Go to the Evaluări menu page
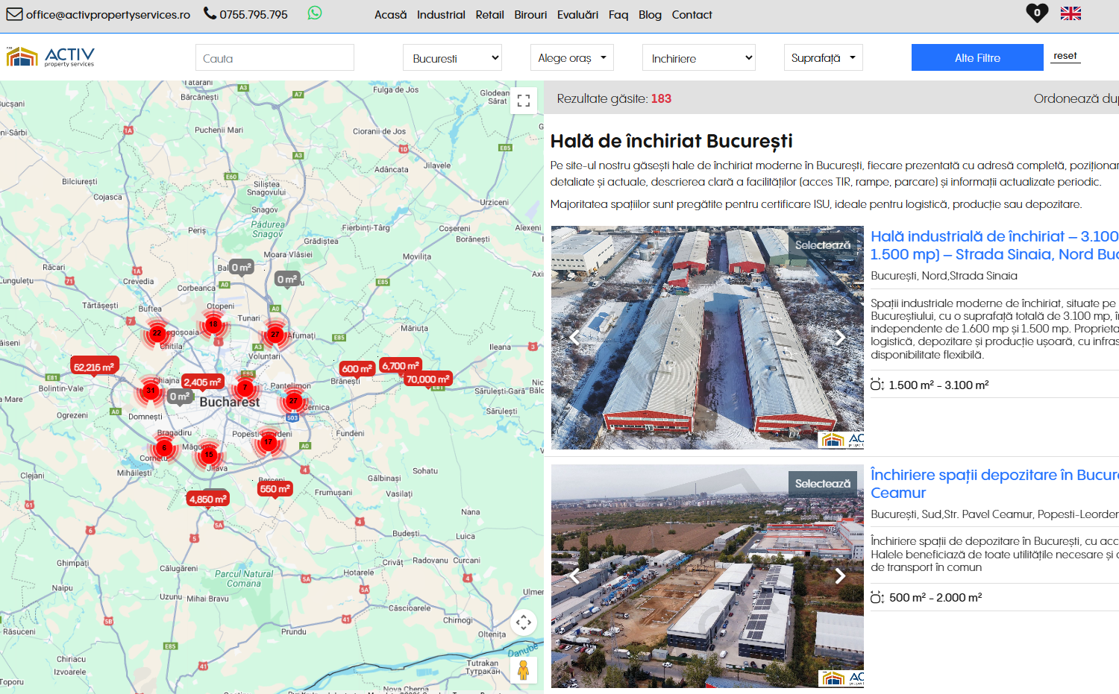Image resolution: width=1119 pixels, height=694 pixels. tap(577, 15)
